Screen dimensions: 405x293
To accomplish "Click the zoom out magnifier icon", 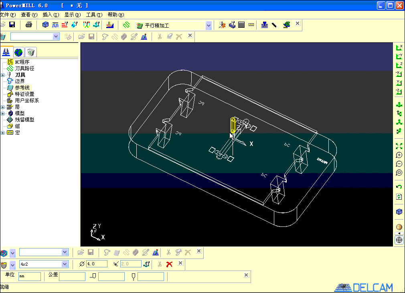I will point(399,164).
